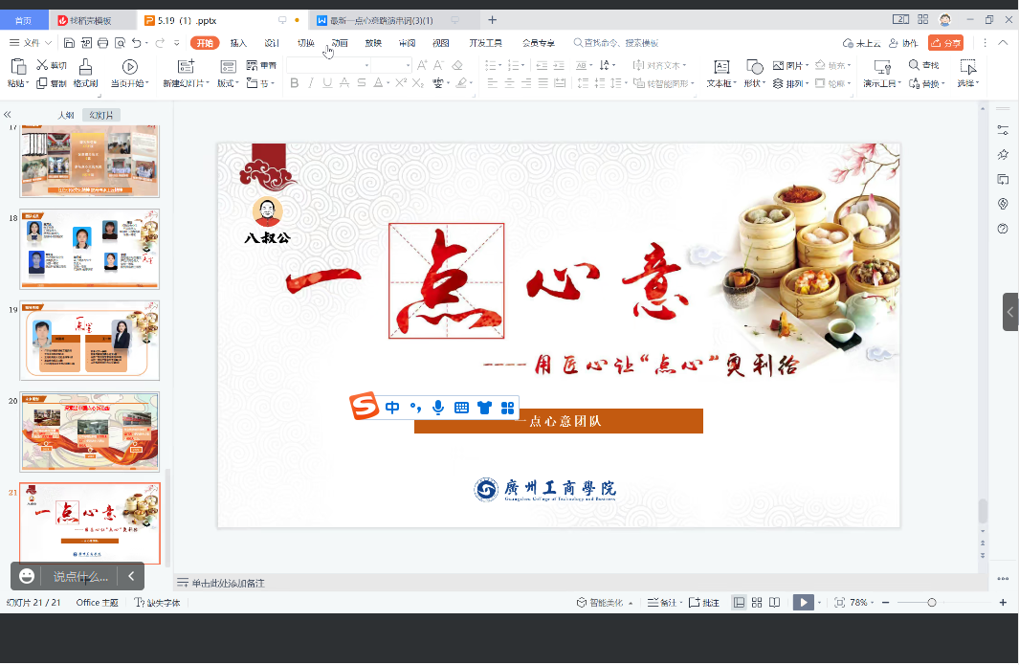The height and width of the screenshot is (665, 1019).
Task: Click the Undo arrow icon
Action: tap(137, 43)
